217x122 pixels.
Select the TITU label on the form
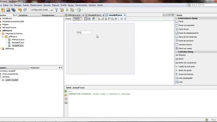click(84, 33)
